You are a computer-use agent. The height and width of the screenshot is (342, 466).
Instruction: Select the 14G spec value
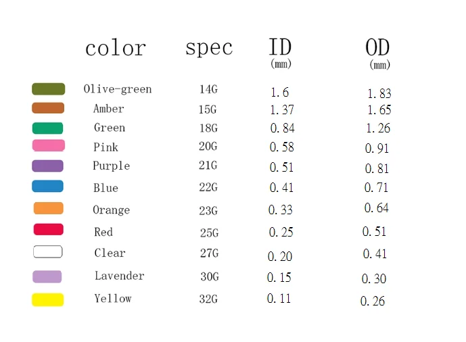point(208,89)
